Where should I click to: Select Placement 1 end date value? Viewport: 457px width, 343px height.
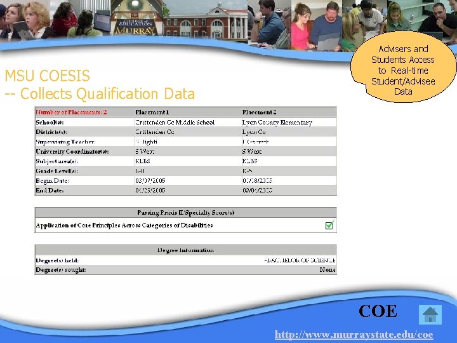tap(150, 191)
